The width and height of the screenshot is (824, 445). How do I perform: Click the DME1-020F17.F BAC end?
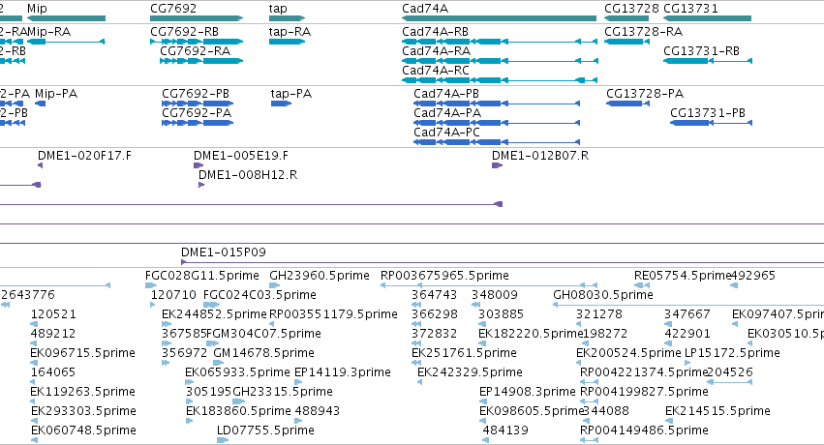(40, 165)
